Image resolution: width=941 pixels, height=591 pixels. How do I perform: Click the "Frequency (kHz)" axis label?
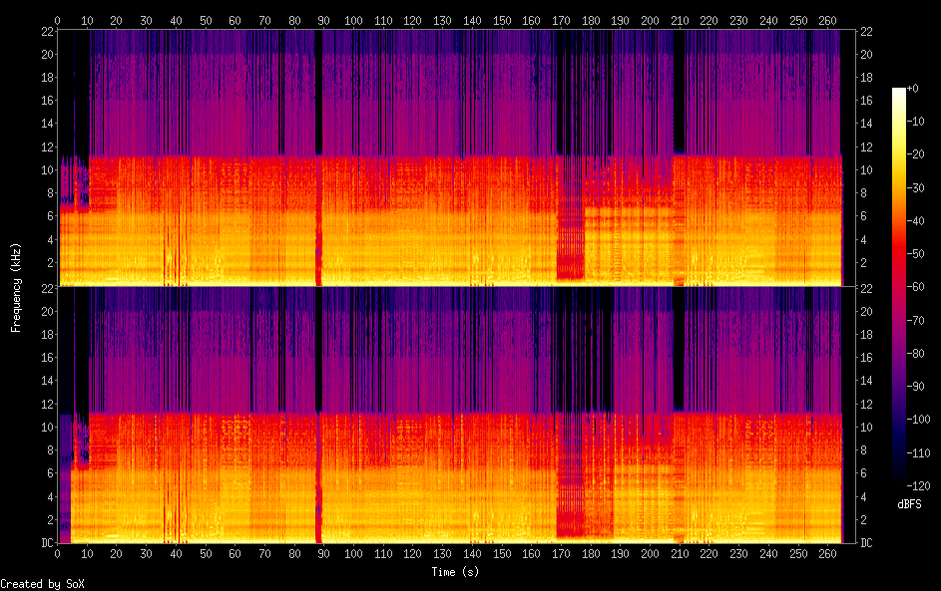coord(16,287)
